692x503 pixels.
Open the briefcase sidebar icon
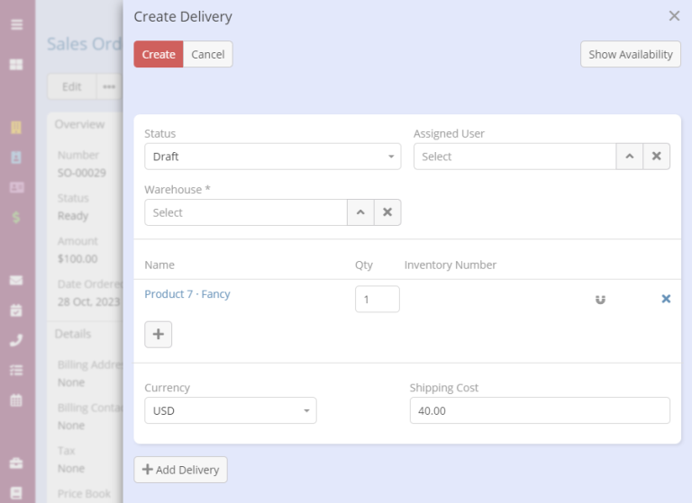(x=16, y=463)
